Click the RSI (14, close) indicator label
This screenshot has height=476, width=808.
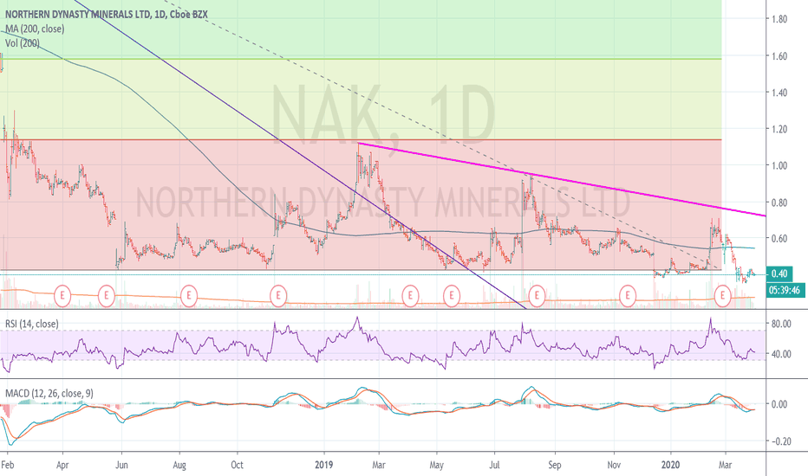32,324
